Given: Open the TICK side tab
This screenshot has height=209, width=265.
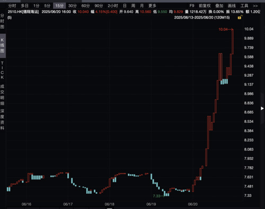Looking at the screenshot, I should 2,70.
